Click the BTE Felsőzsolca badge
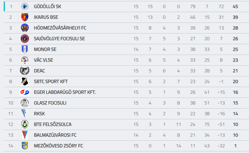Viewport: 249px width, 153px height. tap(25, 124)
